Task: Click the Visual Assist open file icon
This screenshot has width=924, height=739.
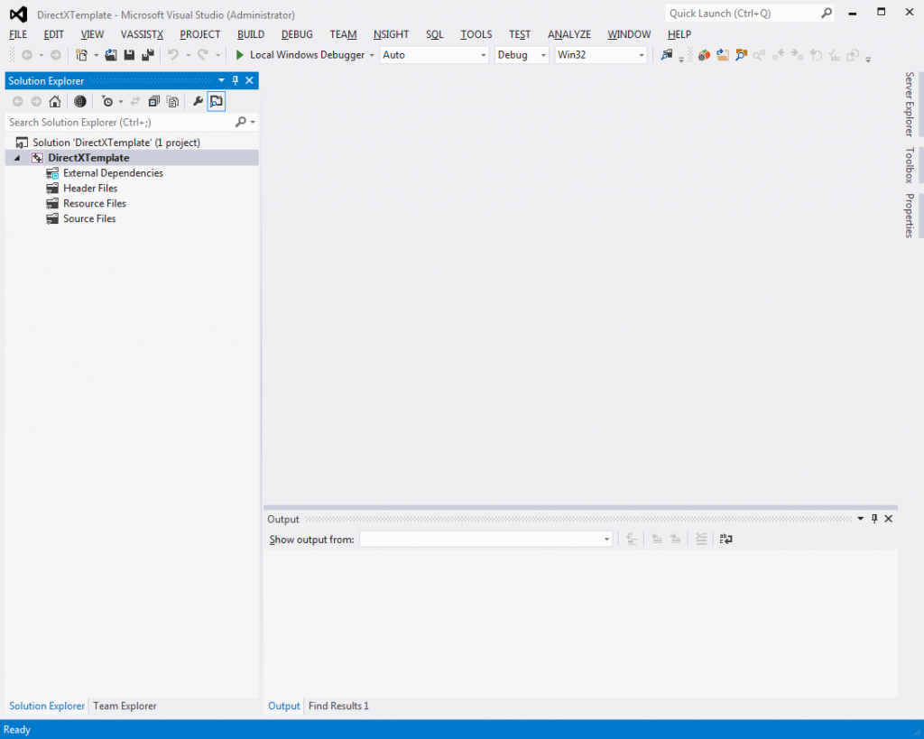Action: point(723,55)
